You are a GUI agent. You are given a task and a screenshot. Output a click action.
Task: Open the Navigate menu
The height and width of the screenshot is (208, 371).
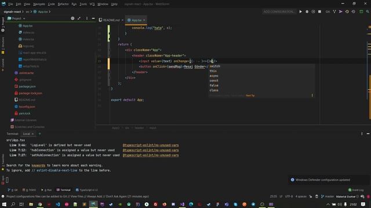coord(39,4)
